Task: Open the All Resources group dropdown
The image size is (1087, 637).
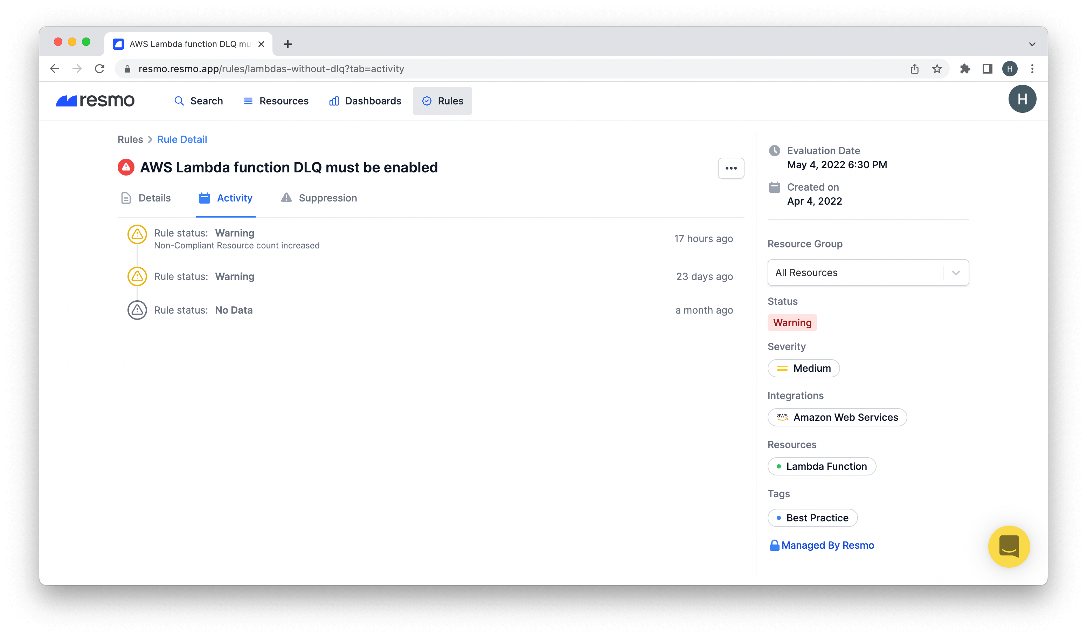Action: pyautogui.click(x=868, y=273)
